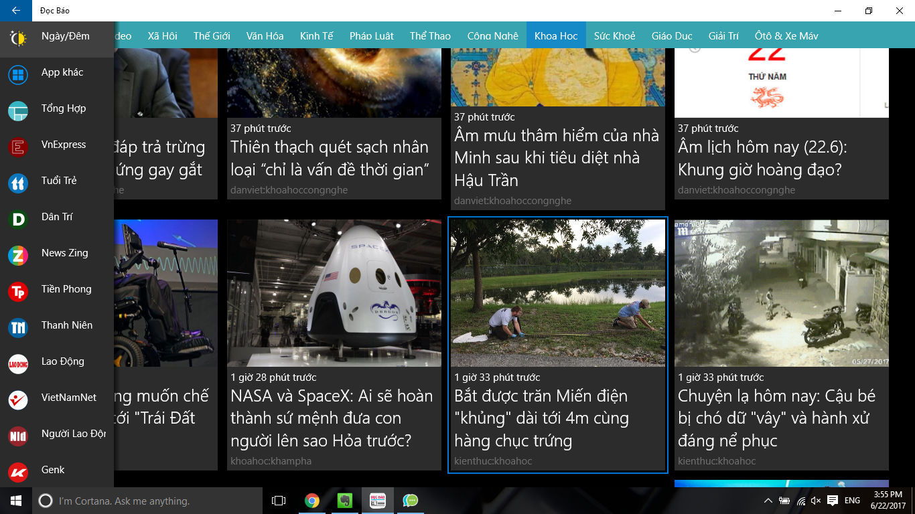Click the Cortana search box

coord(147,501)
